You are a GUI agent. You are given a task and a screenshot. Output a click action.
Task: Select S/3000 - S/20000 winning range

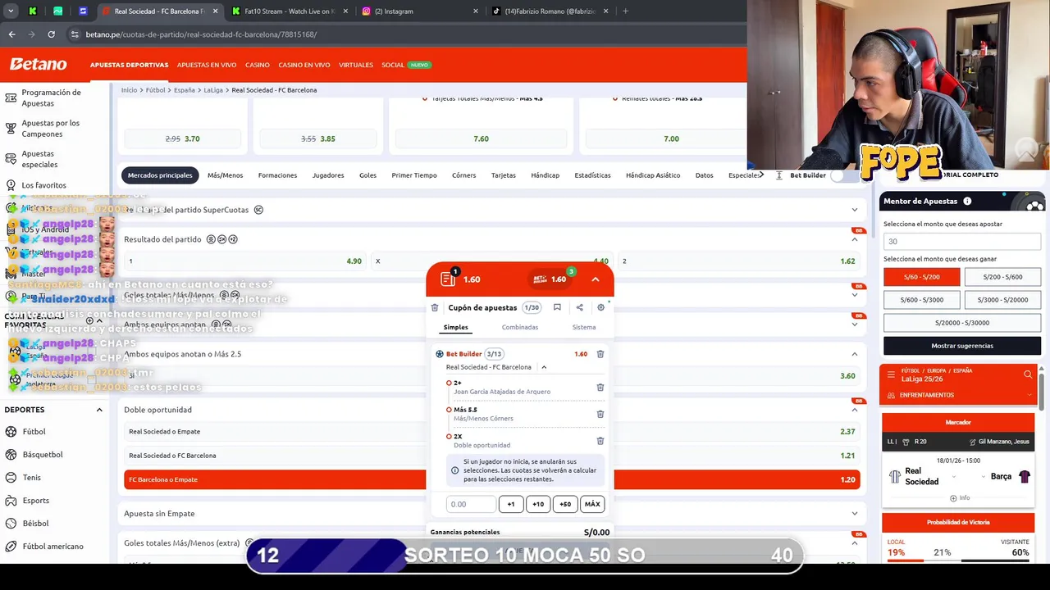[x=1002, y=300]
